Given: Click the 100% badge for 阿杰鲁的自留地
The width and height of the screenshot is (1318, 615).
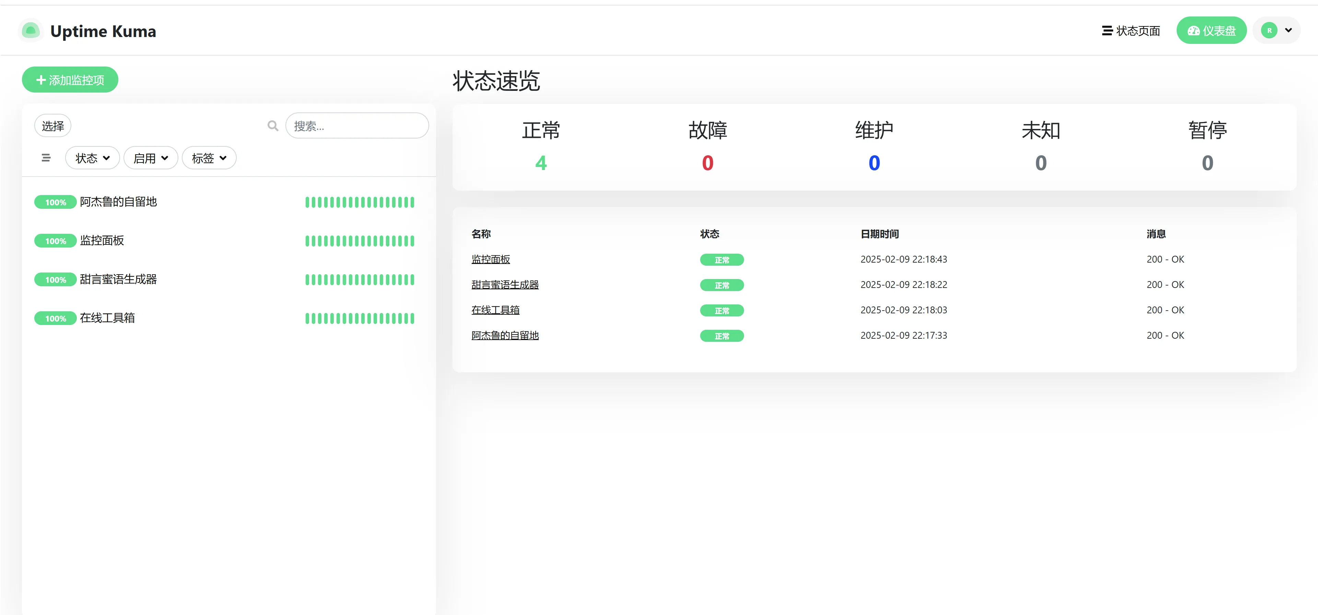Looking at the screenshot, I should tap(55, 203).
